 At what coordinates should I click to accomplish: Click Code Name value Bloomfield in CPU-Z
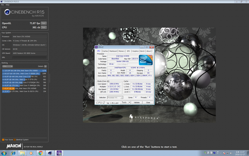pyautogui.click(x=115, y=59)
